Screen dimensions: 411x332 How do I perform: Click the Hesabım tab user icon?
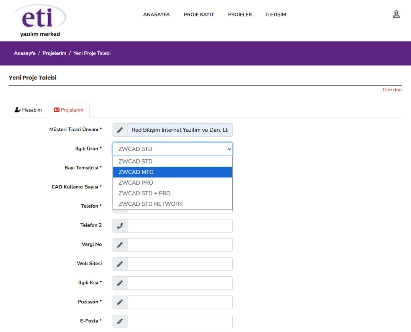(x=18, y=110)
